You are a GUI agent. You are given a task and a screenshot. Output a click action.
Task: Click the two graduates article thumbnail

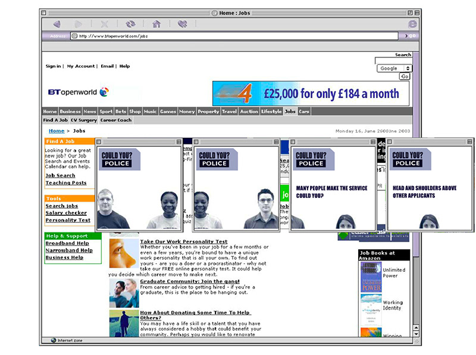click(x=124, y=293)
